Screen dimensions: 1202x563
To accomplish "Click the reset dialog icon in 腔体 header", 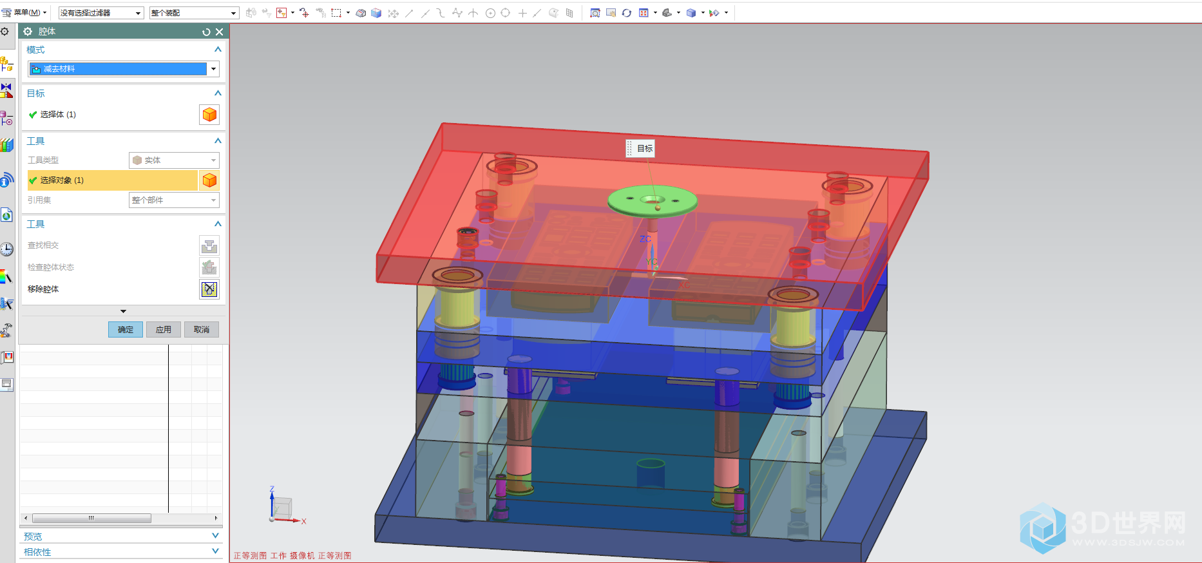I will click(206, 32).
